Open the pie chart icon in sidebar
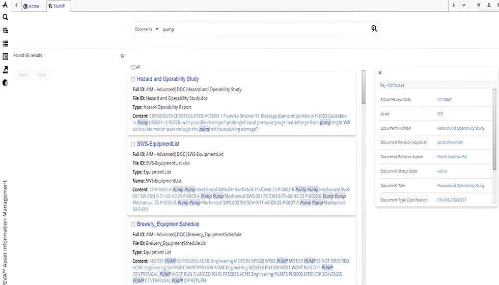This screenshot has height=285, width=499. 5,82
